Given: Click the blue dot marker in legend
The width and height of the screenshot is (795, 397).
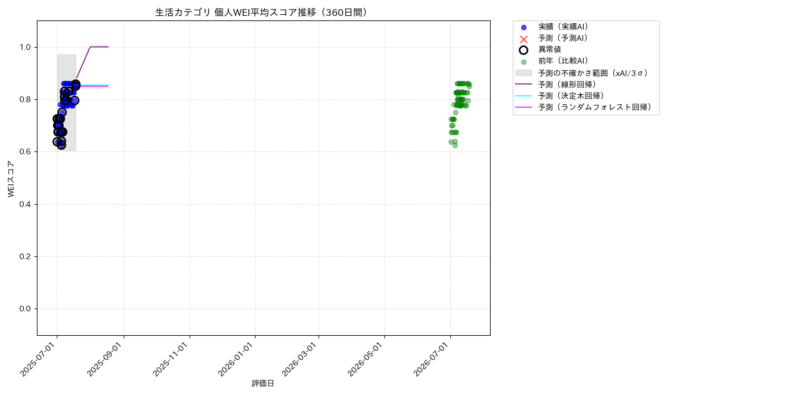Looking at the screenshot, I should (524, 27).
